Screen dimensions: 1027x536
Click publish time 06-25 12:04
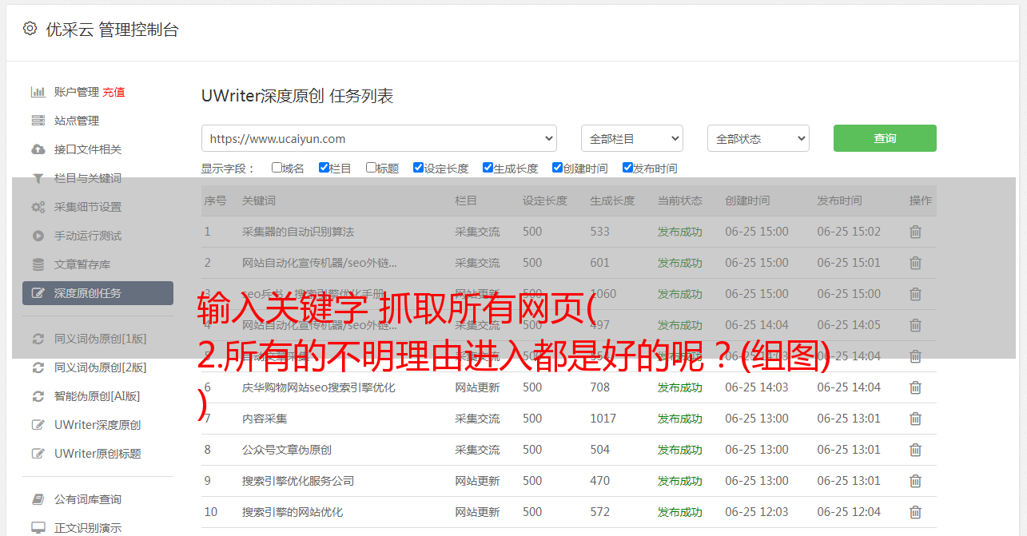point(849,512)
